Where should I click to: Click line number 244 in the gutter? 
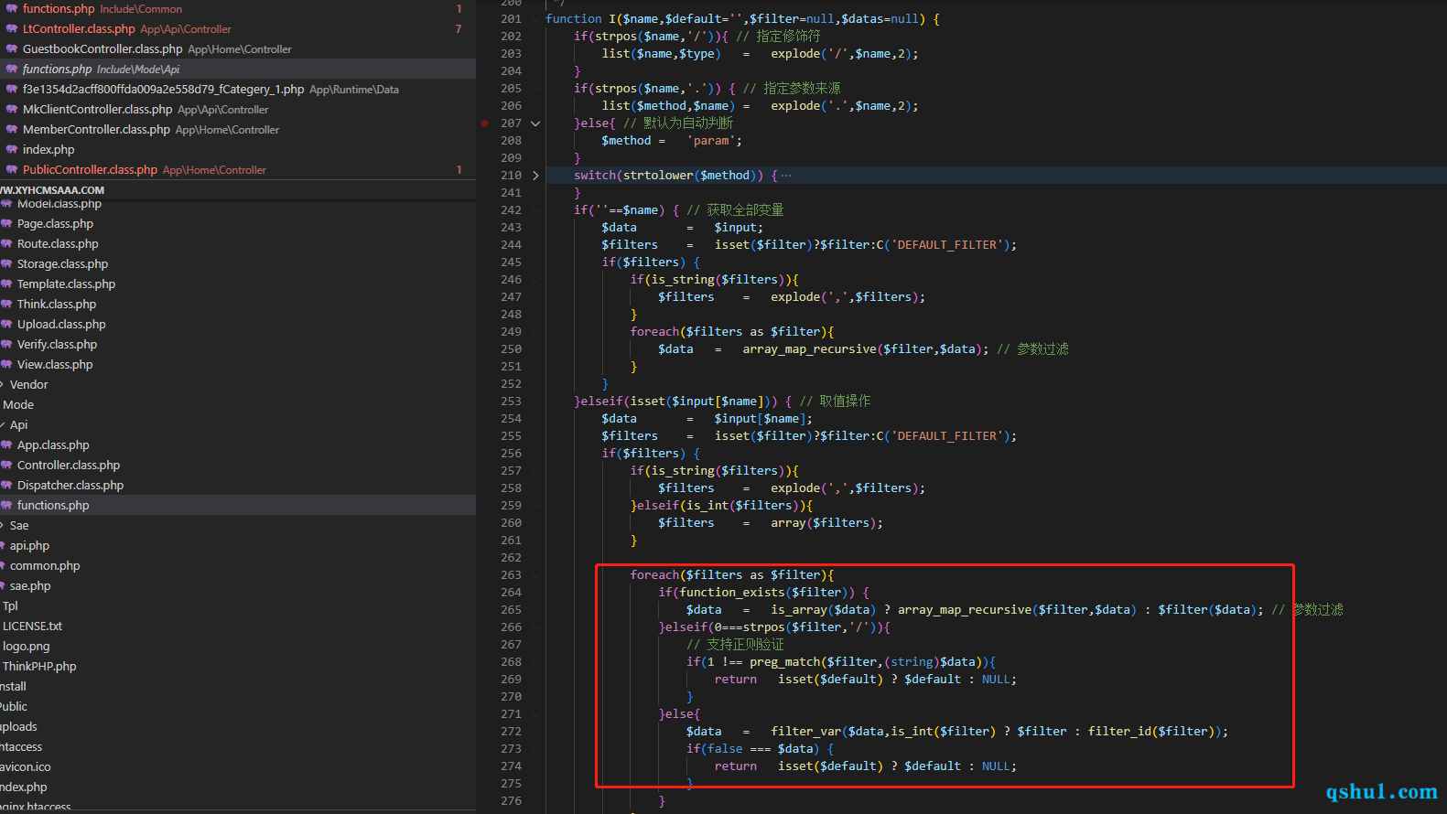(511, 245)
